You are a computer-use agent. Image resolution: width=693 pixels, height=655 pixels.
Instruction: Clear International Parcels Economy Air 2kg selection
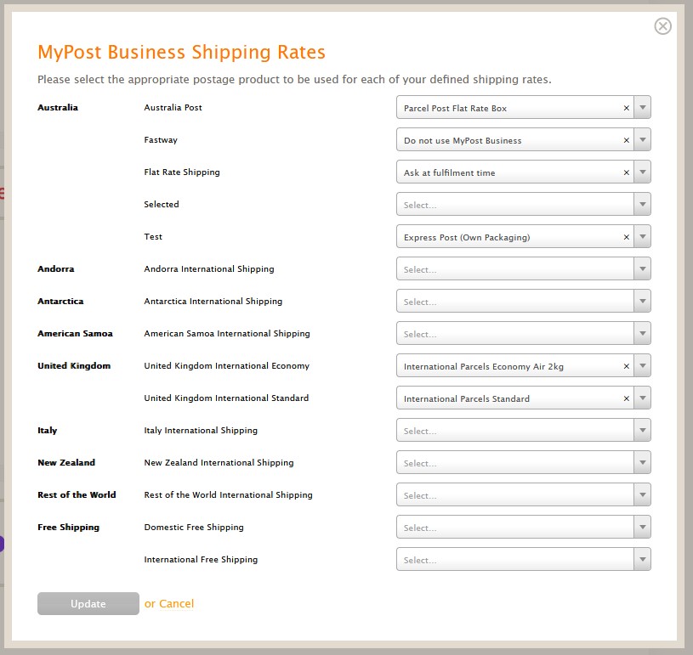pos(626,366)
